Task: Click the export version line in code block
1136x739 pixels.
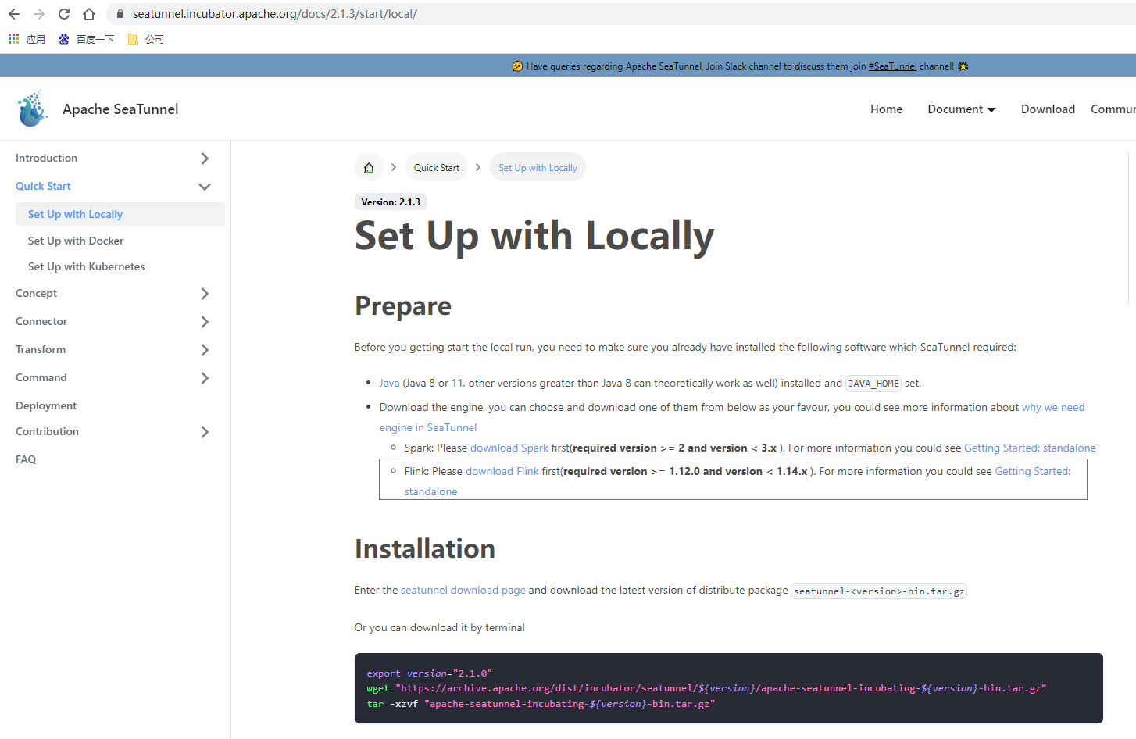Action: coord(429,673)
